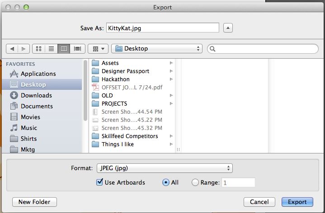
Task: Select the All radio button
Action: 166,182
